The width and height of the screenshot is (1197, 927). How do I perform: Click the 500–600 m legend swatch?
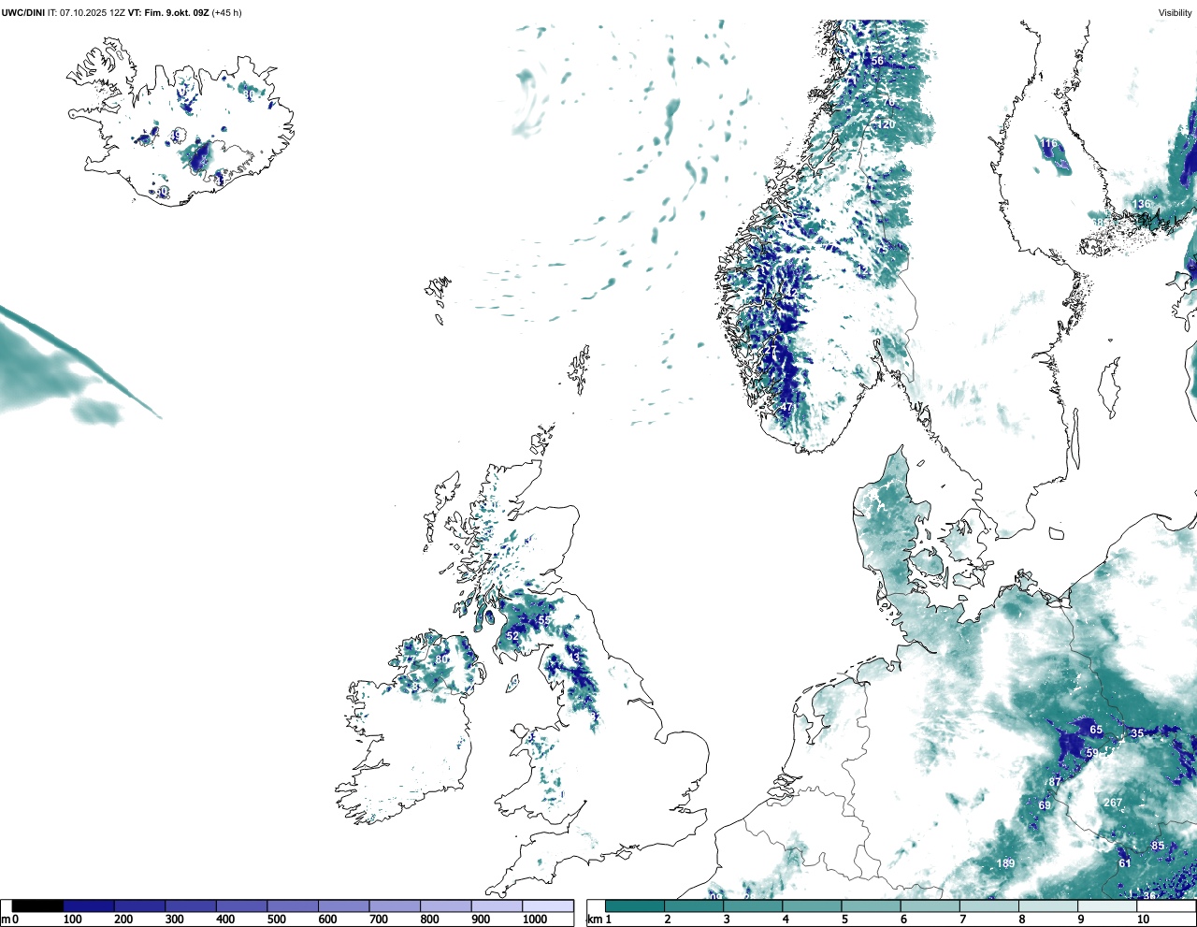[x=293, y=906]
